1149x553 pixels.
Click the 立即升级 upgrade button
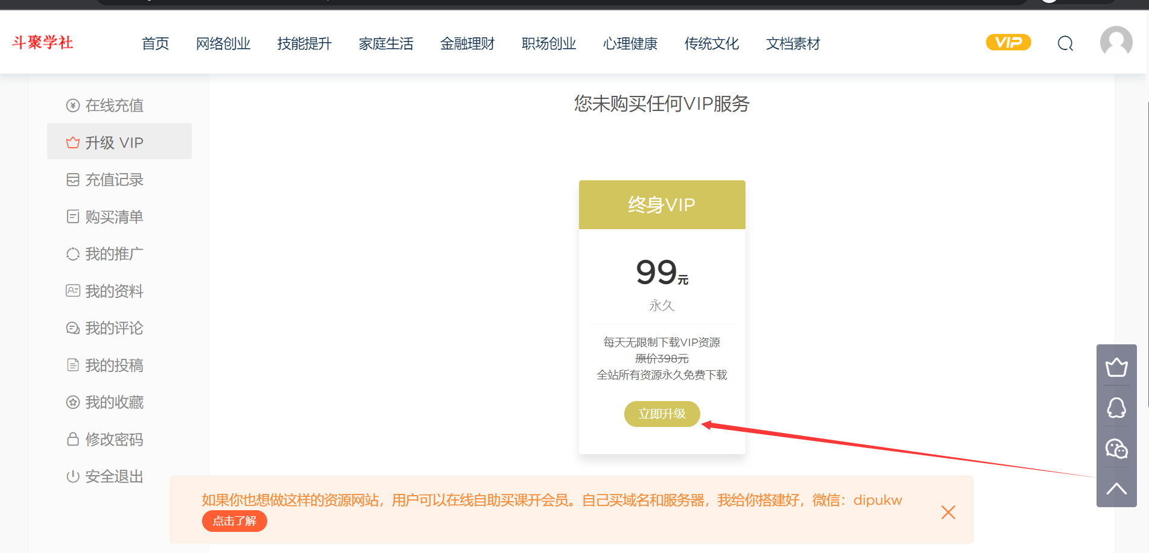pos(662,414)
